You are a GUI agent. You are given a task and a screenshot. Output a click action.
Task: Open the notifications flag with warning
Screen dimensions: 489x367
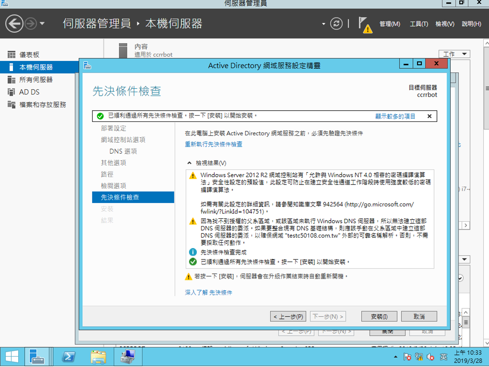365,25
